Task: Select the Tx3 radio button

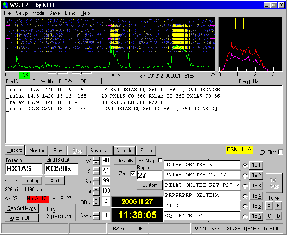Action: pos(245,186)
